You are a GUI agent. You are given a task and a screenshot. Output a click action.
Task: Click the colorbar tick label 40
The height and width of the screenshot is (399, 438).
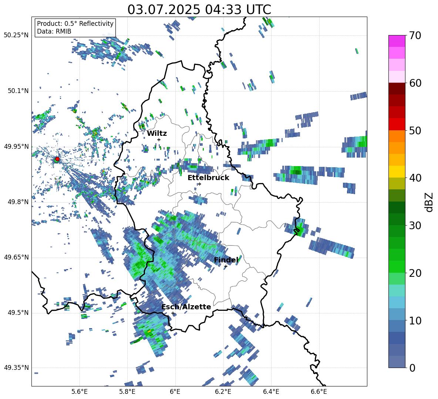[x=415, y=178]
